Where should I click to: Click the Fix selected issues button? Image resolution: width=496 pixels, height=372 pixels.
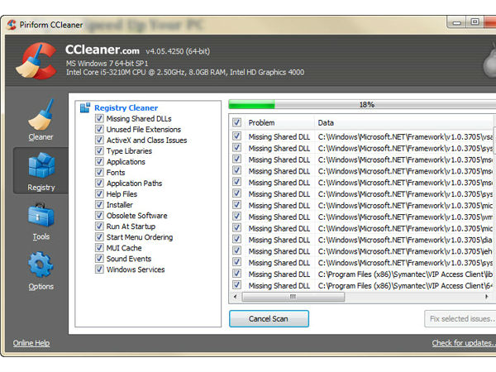pyautogui.click(x=460, y=318)
